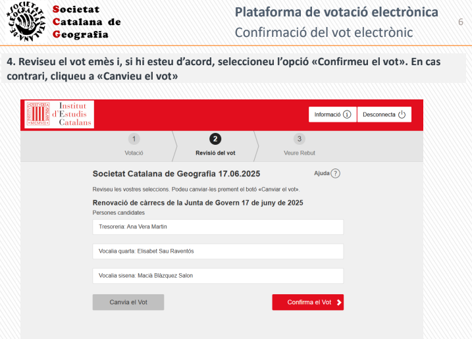The width and height of the screenshot is (472, 339).
Task: Click the Desconnecta button
Action: pos(384,115)
